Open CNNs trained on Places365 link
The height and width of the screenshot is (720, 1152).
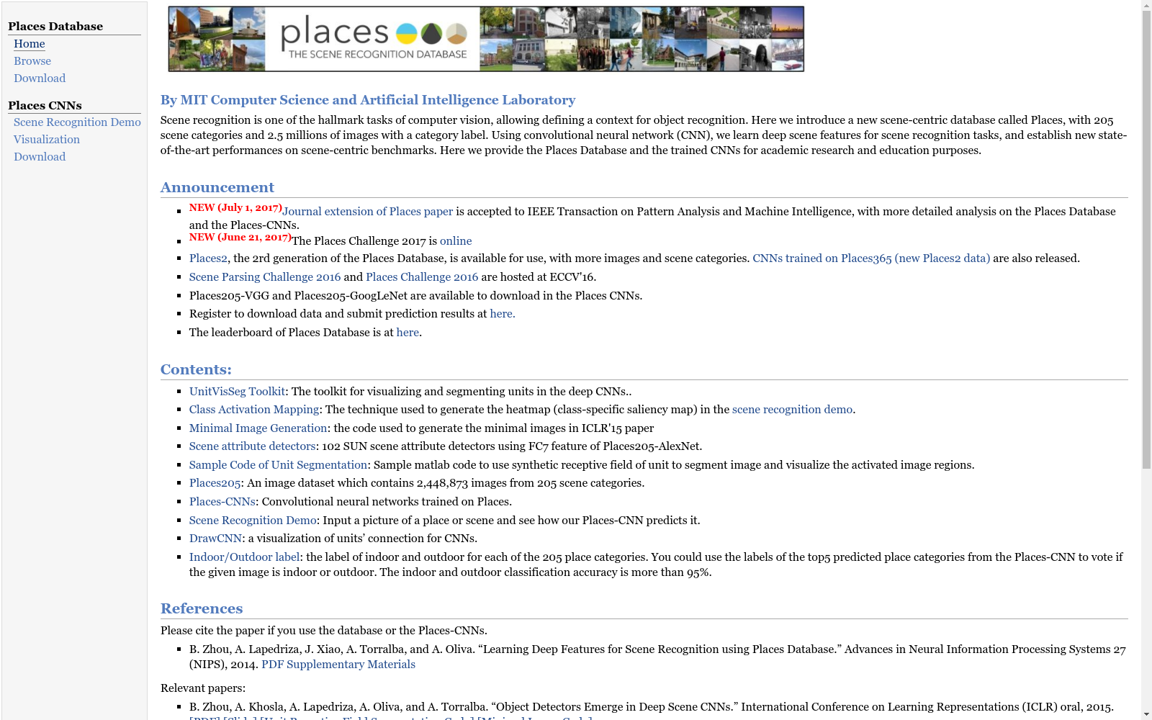(871, 258)
